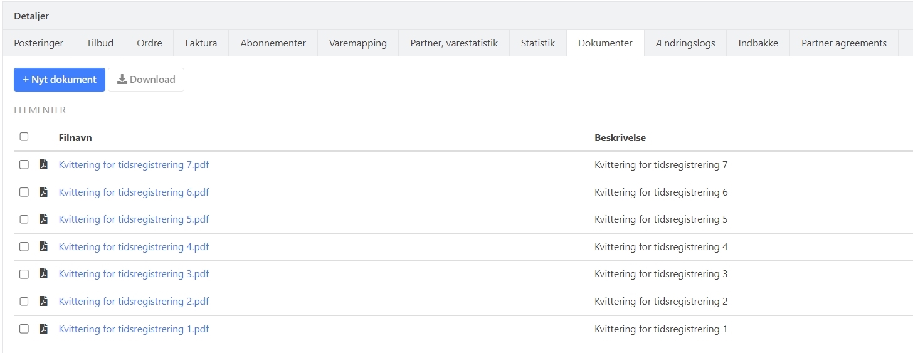Click the Nyt dokument button
Screen dimensions: 913x353
60,80
